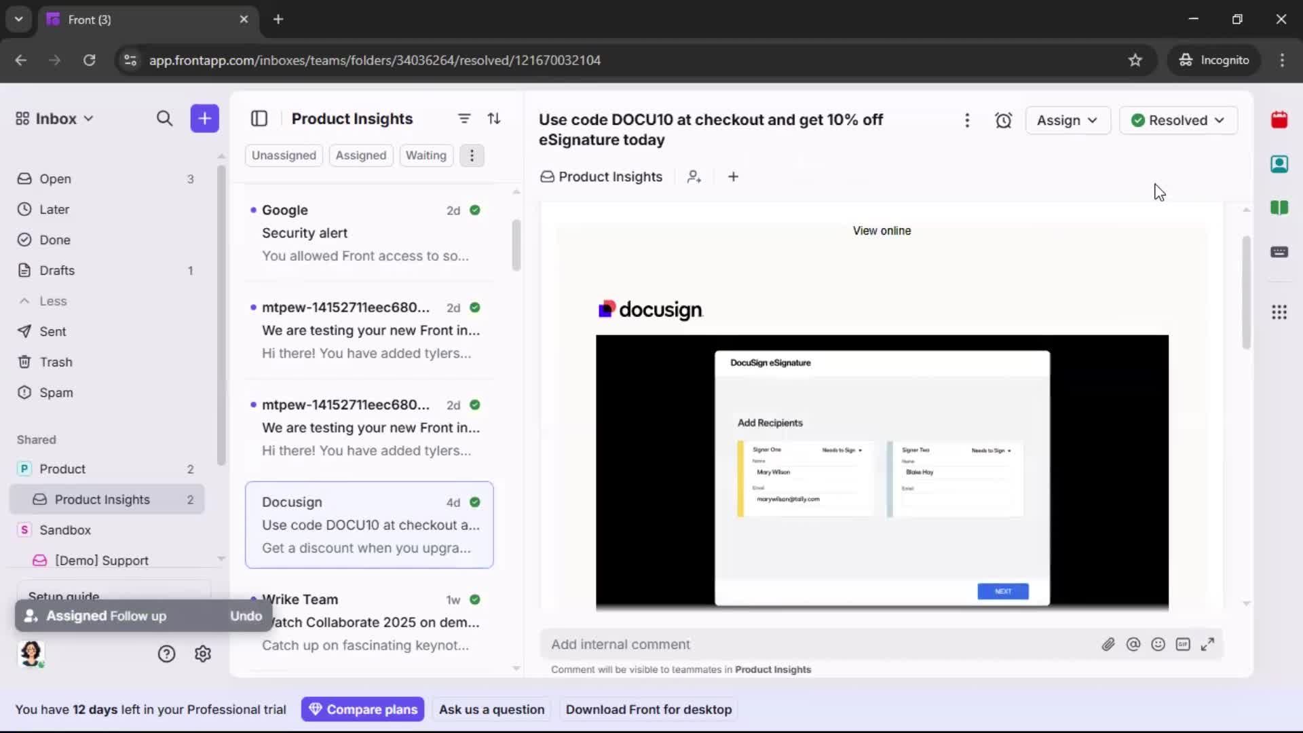Toggle the conversation list sidebar
The image size is (1303, 733).
click(x=260, y=118)
